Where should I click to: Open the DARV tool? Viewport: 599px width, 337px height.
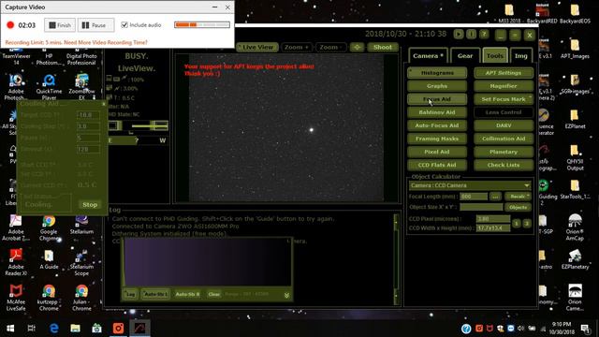(504, 125)
